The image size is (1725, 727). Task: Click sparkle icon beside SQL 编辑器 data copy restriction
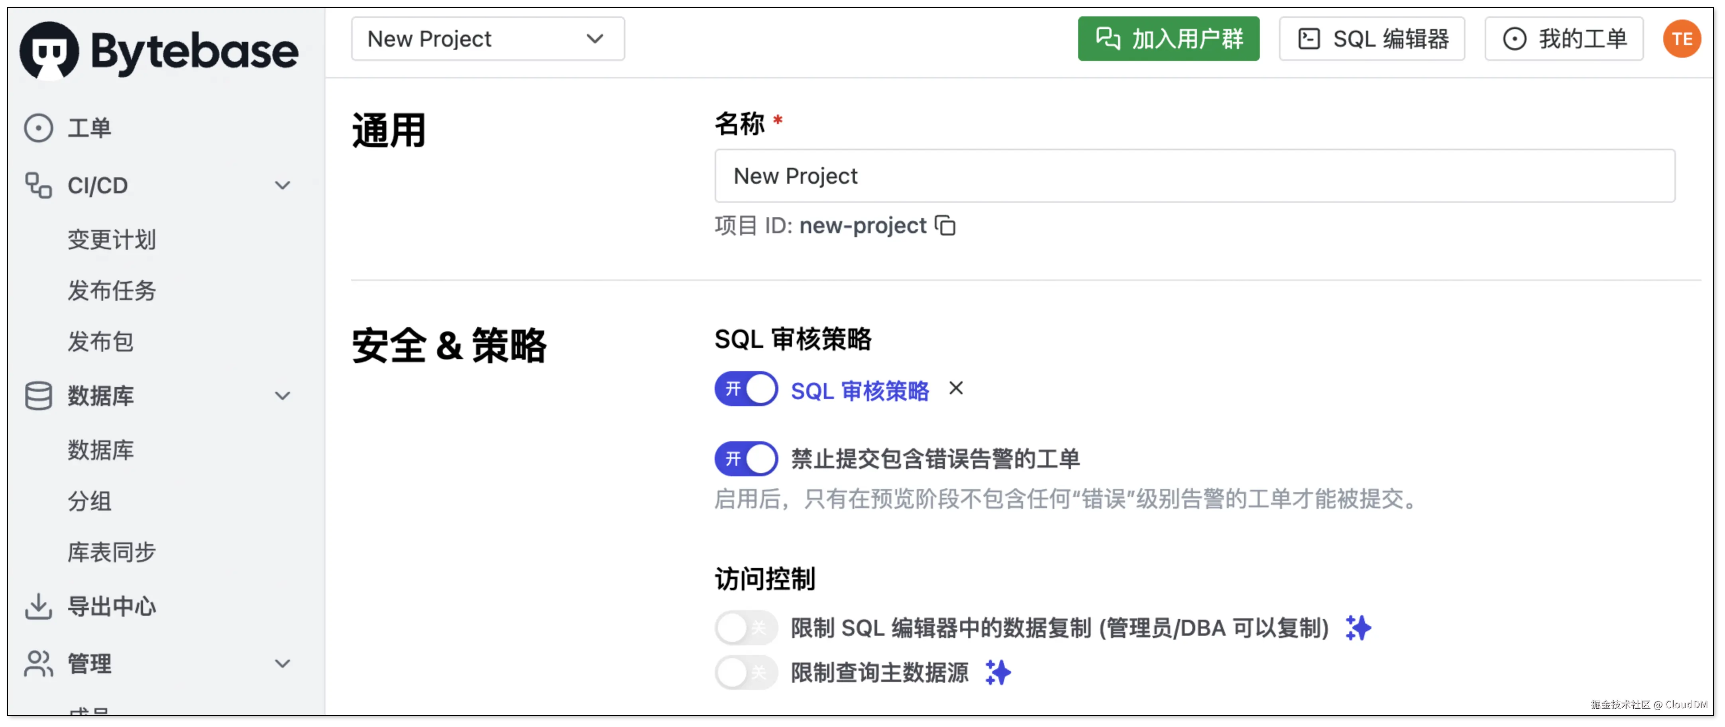(x=1358, y=627)
